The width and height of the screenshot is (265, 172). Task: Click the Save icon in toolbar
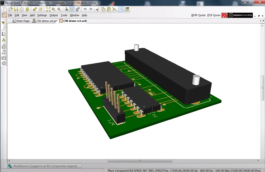(16, 9)
